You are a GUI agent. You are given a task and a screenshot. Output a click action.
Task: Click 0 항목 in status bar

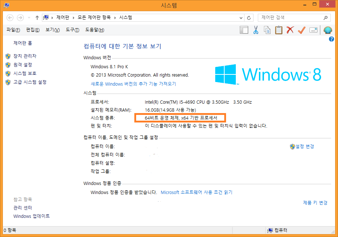10,230
